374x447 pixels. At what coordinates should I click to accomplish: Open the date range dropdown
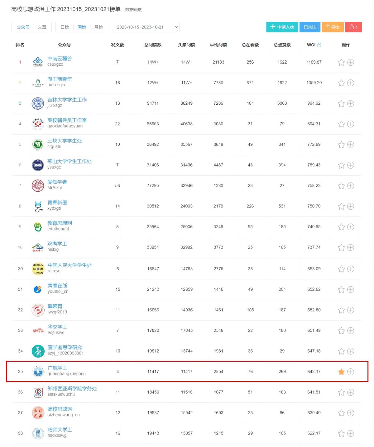146,27
